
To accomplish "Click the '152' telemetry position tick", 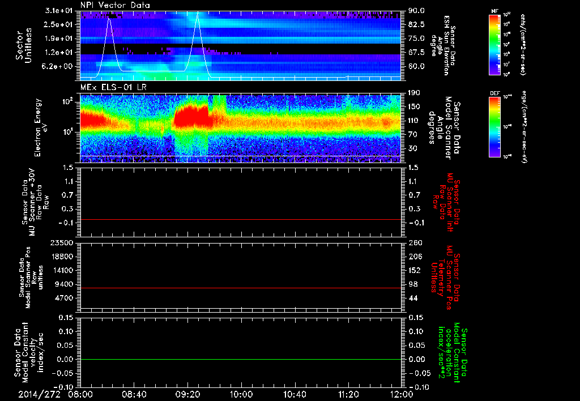I will coord(415,270).
